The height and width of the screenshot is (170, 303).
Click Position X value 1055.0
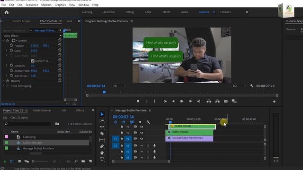click(35, 46)
